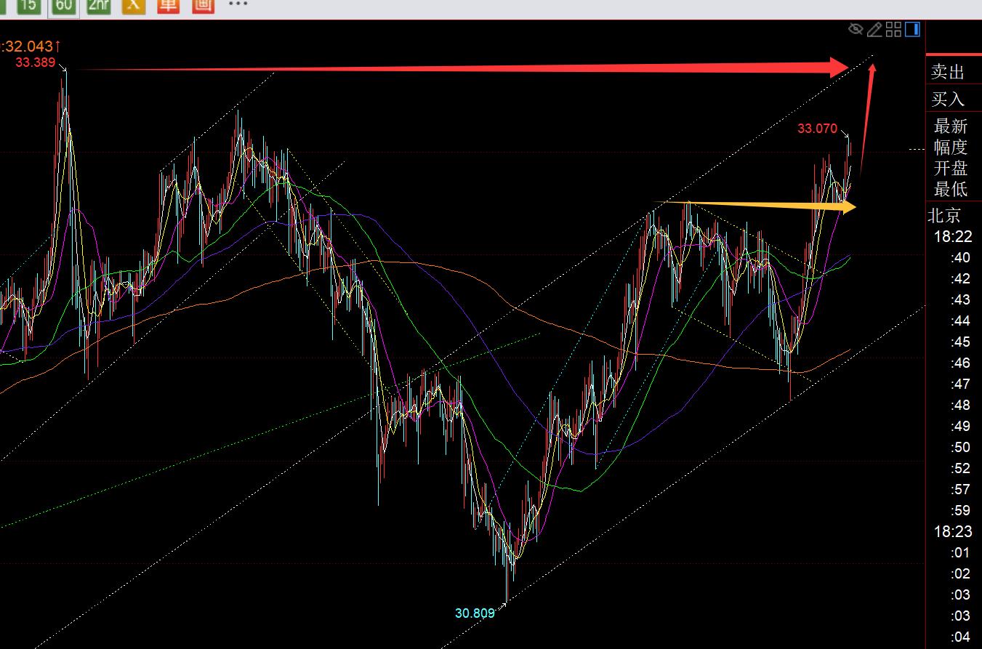Click the 北京 time column header
The image size is (982, 649).
click(x=944, y=216)
